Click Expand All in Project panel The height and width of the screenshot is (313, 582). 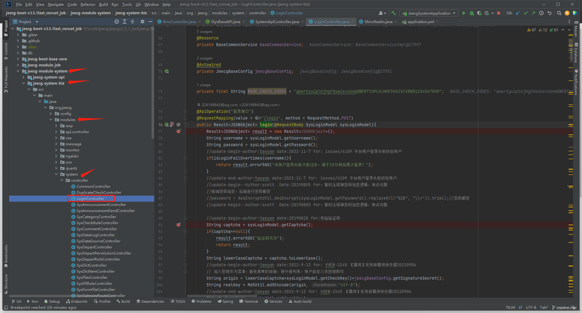[x=125, y=22]
